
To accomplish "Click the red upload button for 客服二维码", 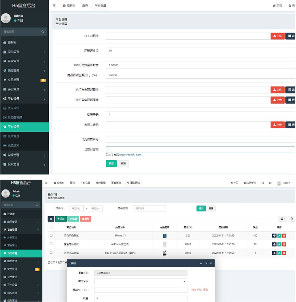I will click(x=277, y=125).
